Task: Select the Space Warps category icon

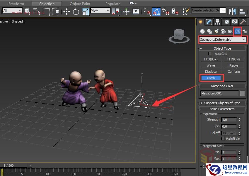Action: (238, 31)
